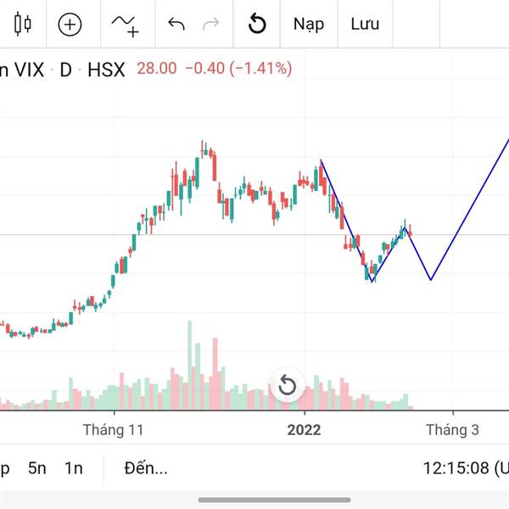Viewport: 509px width, 509px height.
Task: Click the Tháng 11 time axis label
Action: coord(114,430)
